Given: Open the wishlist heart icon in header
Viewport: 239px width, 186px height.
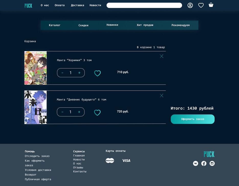Looking at the screenshot, I should pyautogui.click(x=201, y=5).
